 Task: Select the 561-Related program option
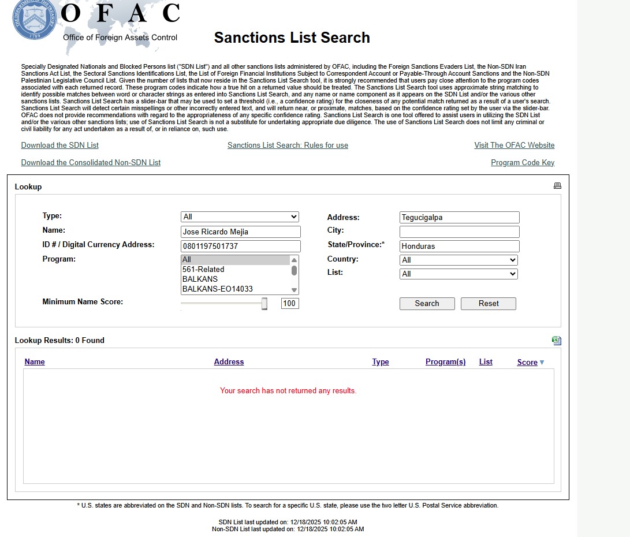point(203,270)
